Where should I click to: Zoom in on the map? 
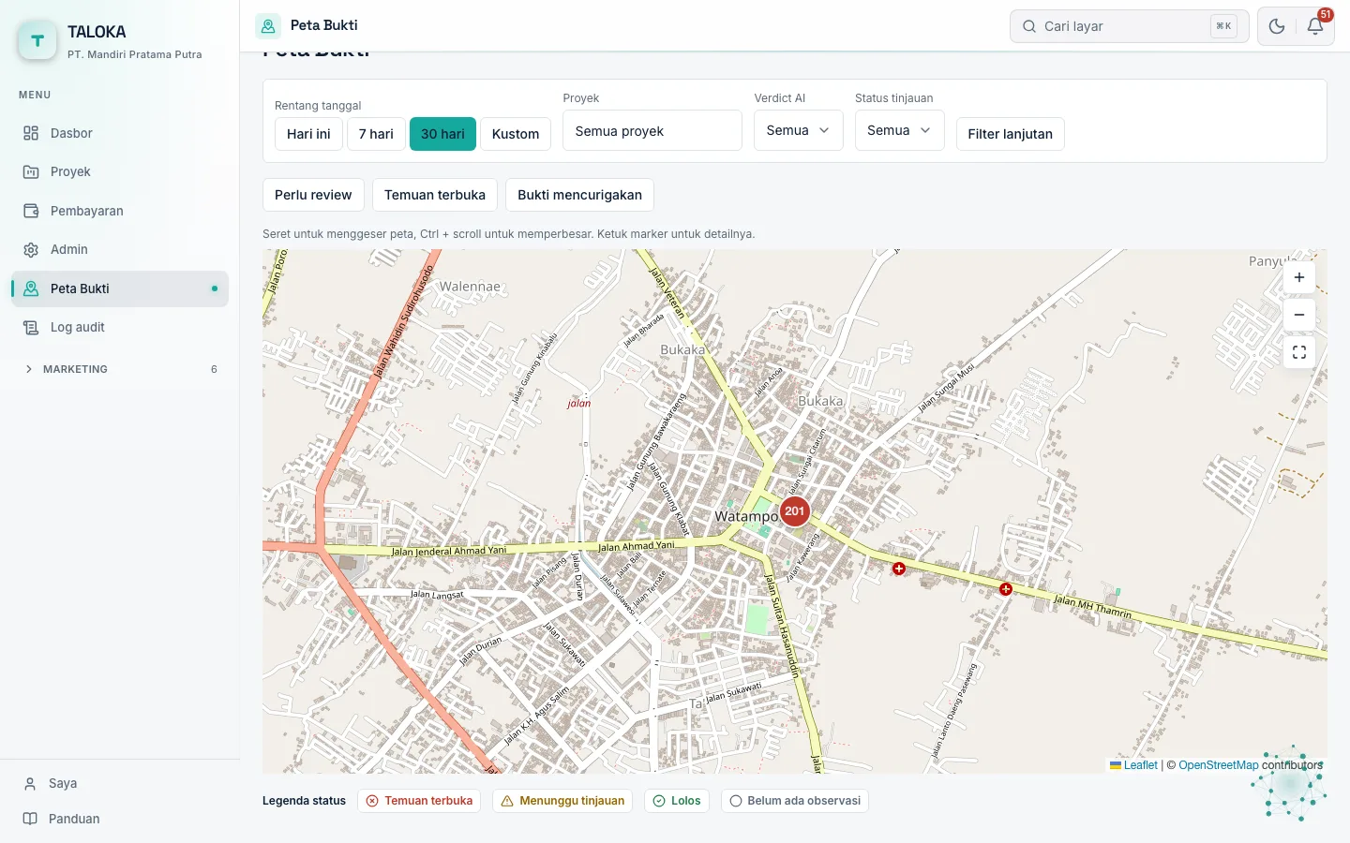(1299, 277)
